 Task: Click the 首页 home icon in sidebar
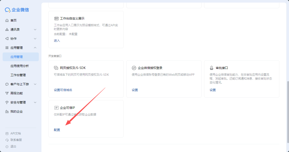point(7,20)
